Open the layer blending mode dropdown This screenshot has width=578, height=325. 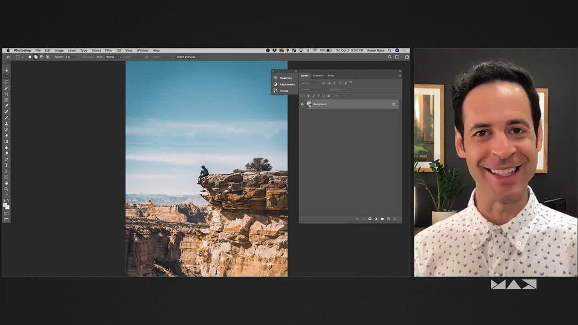[314, 89]
